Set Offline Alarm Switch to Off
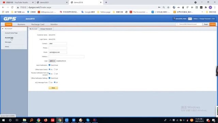Image resolution: width=218 pixels, height=123 pixels. point(54,69)
